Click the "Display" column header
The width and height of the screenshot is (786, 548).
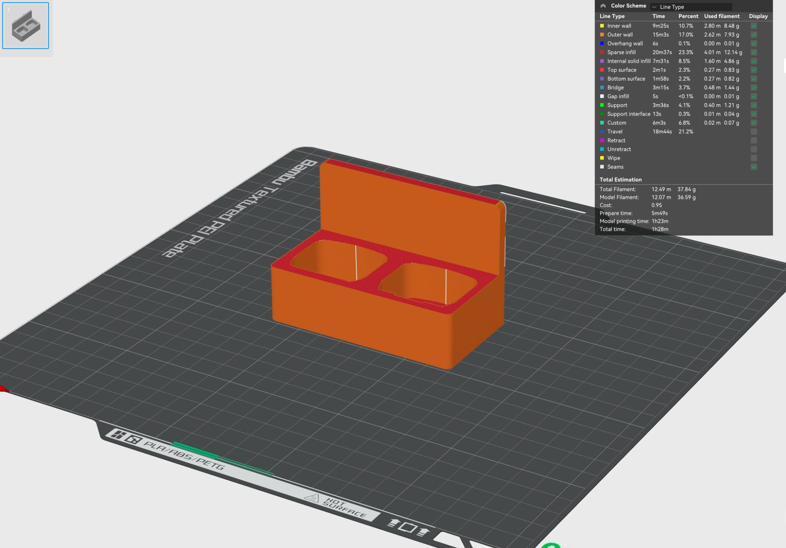[x=758, y=16]
